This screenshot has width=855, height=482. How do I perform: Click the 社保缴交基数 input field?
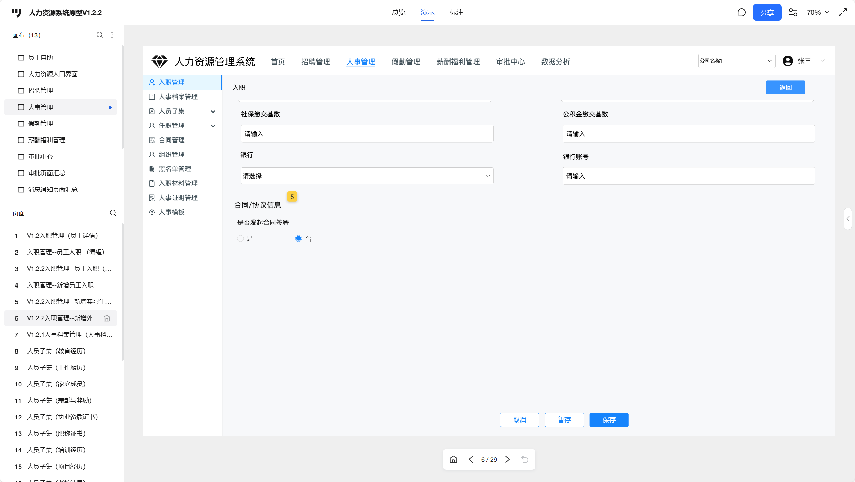click(x=367, y=134)
